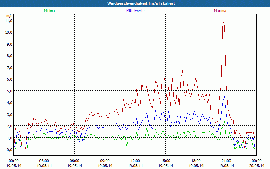Viewport: 270px width, 169px height.
Task: Click the 20.05.14 date label
Action: coord(257,166)
